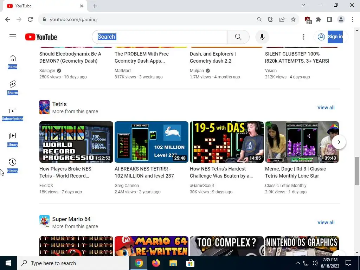Open new browser tab
Image resolution: width=360 pixels, height=270 pixels.
[95, 6]
